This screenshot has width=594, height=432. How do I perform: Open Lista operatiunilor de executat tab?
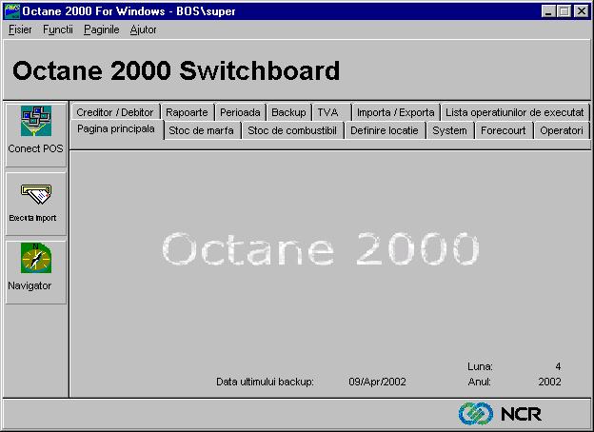pos(514,112)
